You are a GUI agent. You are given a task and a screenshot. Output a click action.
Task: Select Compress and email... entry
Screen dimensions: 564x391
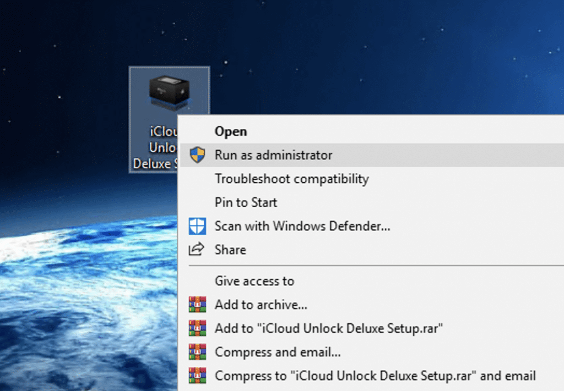278,352
